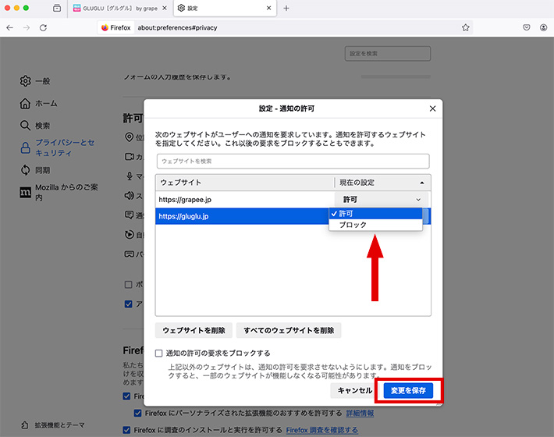Click the address bar URL about:preferences#privacy
Image resolution: width=554 pixels, height=437 pixels.
[x=177, y=27]
